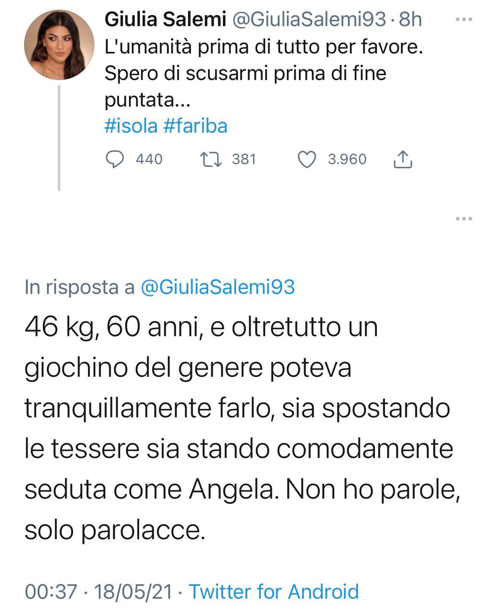
Task: Click the 381 retweets count
Action: (244, 159)
